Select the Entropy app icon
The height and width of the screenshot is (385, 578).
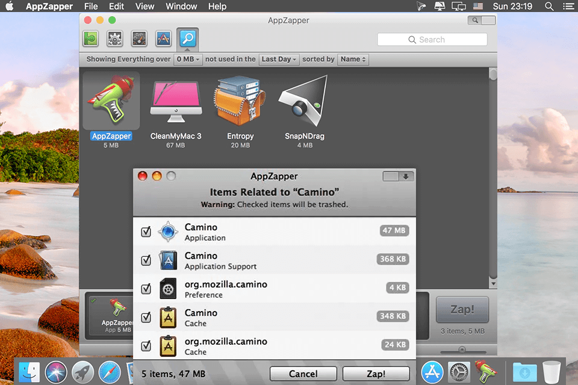[240, 100]
